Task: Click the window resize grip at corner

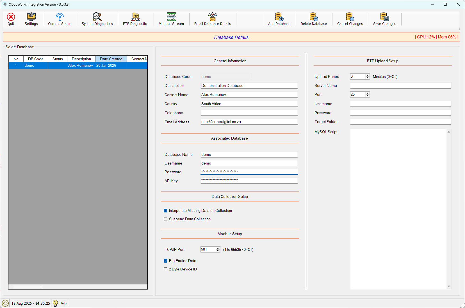Action: tap(462, 305)
